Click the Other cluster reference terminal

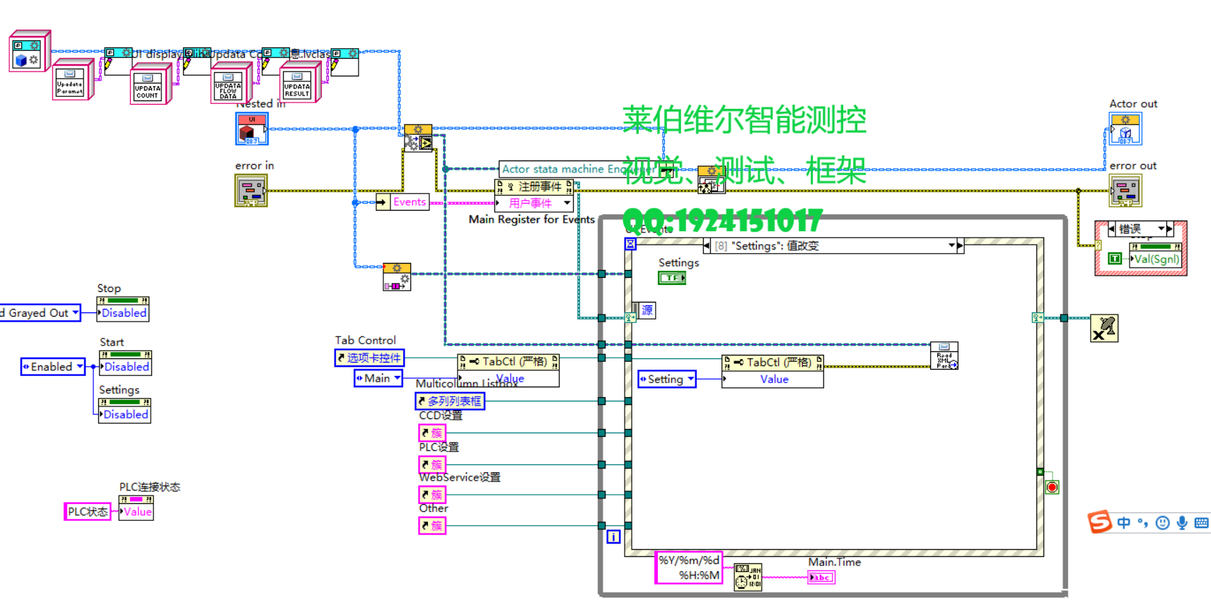(x=432, y=525)
